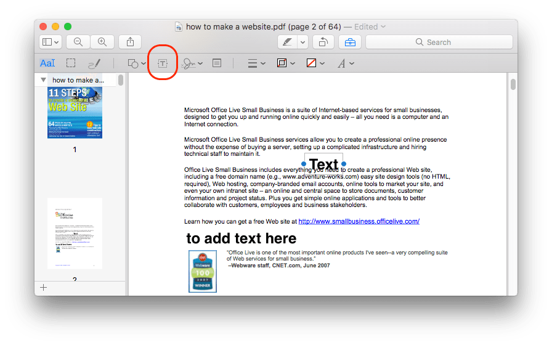Expand the border color dropdown arrow

click(293, 63)
